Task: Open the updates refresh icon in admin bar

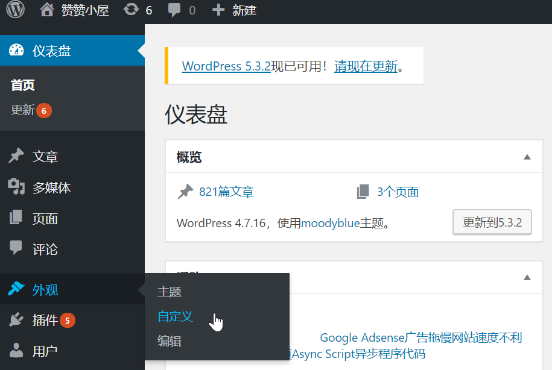Action: pyautogui.click(x=131, y=10)
